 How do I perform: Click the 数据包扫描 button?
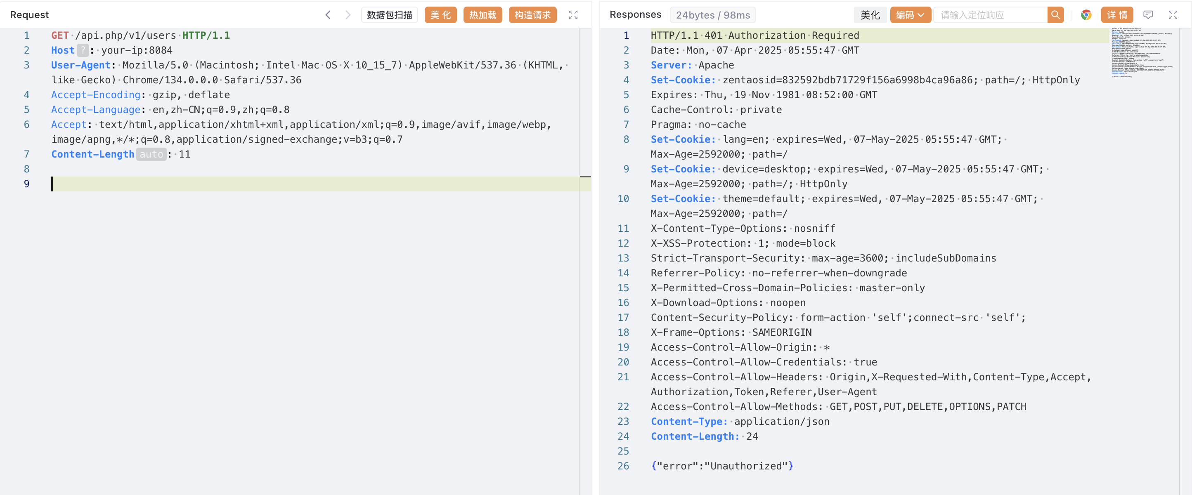[389, 15]
